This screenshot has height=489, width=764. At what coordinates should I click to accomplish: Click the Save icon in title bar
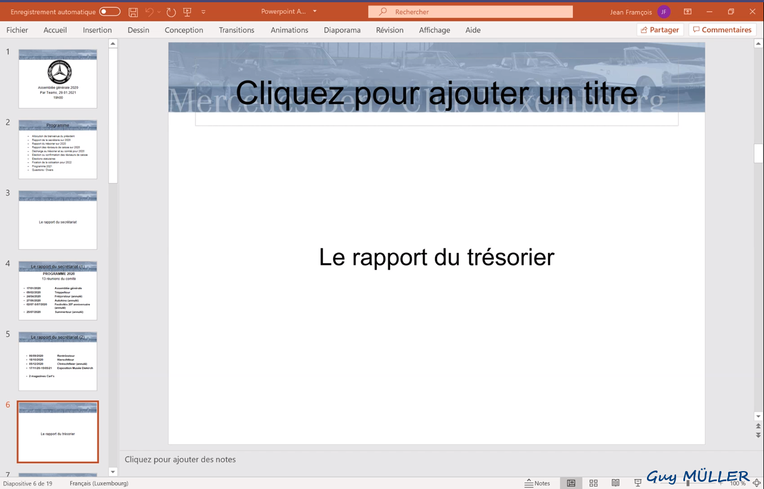[x=133, y=12]
